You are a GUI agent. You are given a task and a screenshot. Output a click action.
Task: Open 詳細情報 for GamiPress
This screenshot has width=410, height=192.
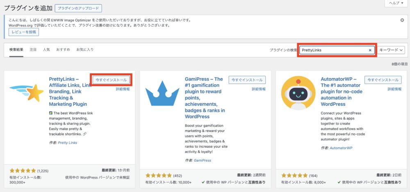259,89
